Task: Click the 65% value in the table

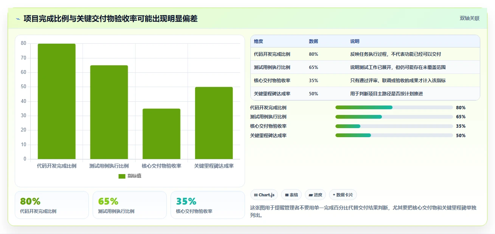Action: (313, 67)
